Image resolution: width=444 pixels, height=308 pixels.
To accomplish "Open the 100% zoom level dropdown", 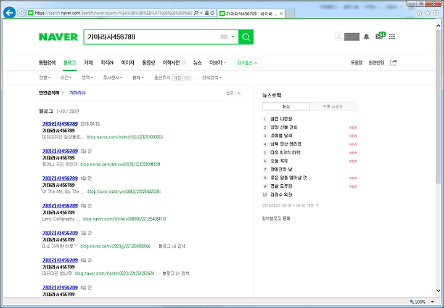I will point(432,302).
